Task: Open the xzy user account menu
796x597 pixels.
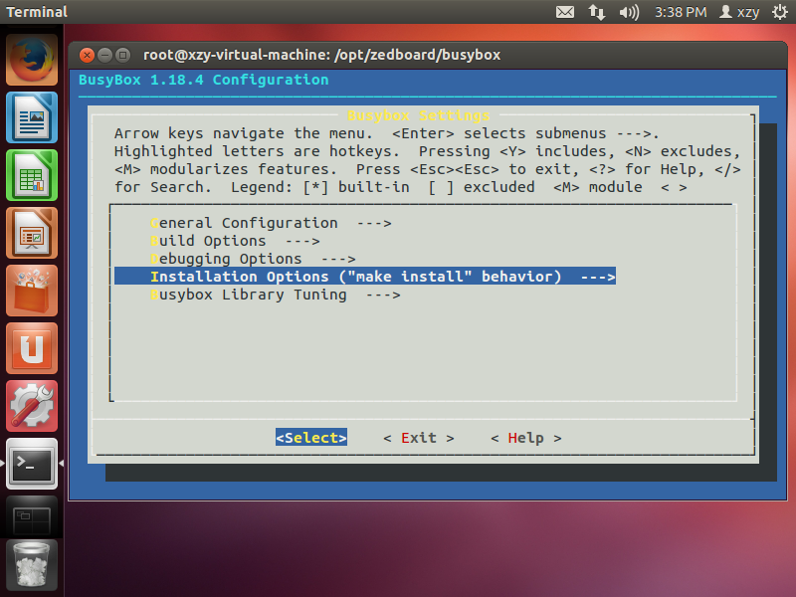Action: (739, 12)
